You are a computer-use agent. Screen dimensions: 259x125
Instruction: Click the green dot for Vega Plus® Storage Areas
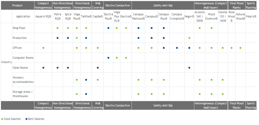pos(77,94)
